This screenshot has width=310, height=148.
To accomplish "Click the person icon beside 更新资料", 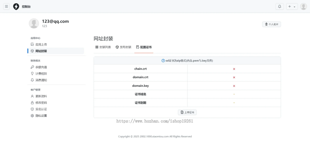I will tap(32, 96).
